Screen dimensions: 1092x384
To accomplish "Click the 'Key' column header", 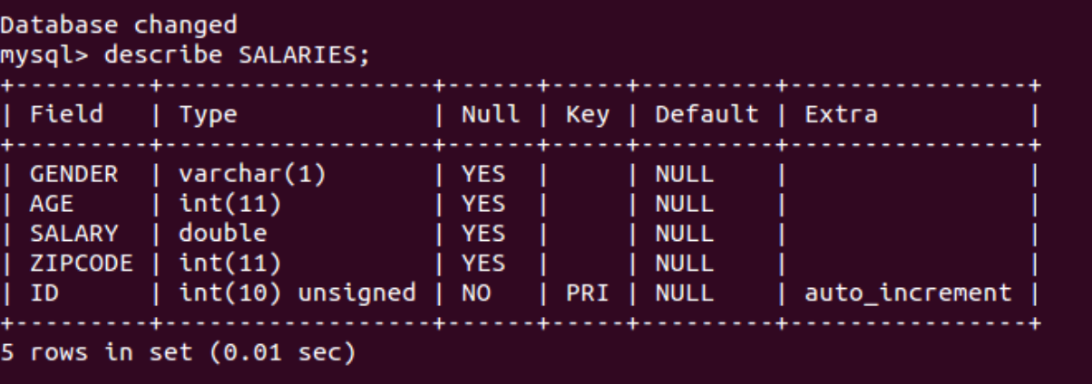I will coord(587,114).
